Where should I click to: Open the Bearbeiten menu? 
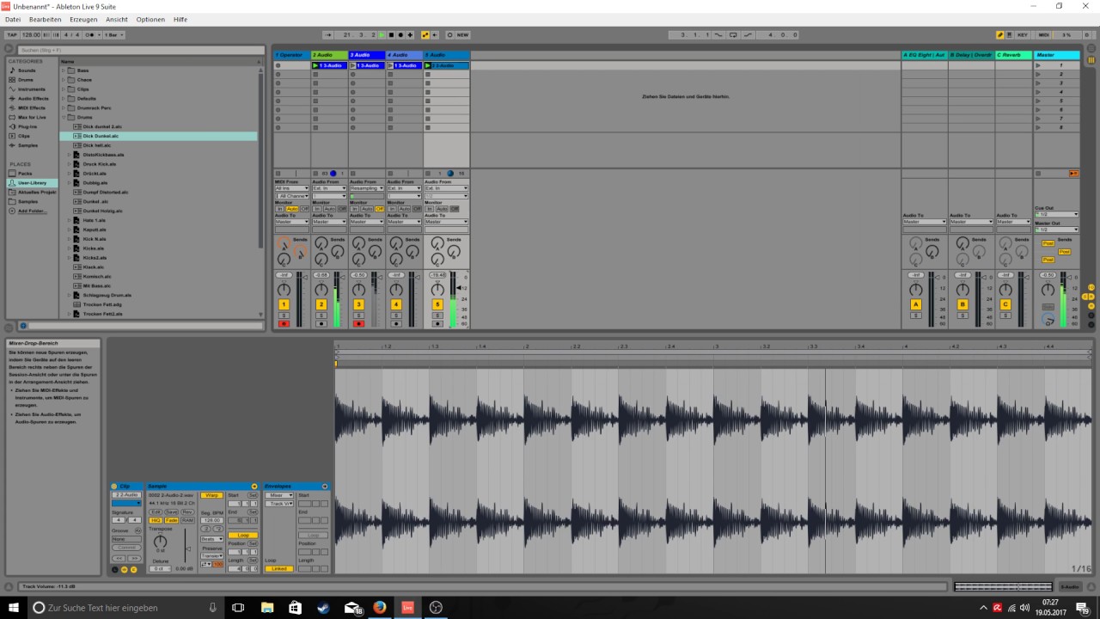(x=46, y=19)
